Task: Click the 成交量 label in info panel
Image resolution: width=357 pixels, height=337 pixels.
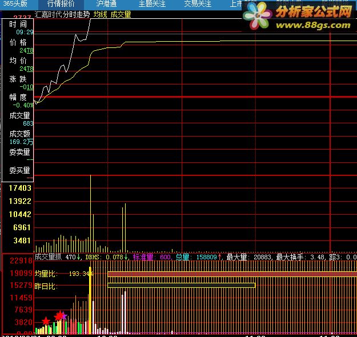Action: pos(19,116)
